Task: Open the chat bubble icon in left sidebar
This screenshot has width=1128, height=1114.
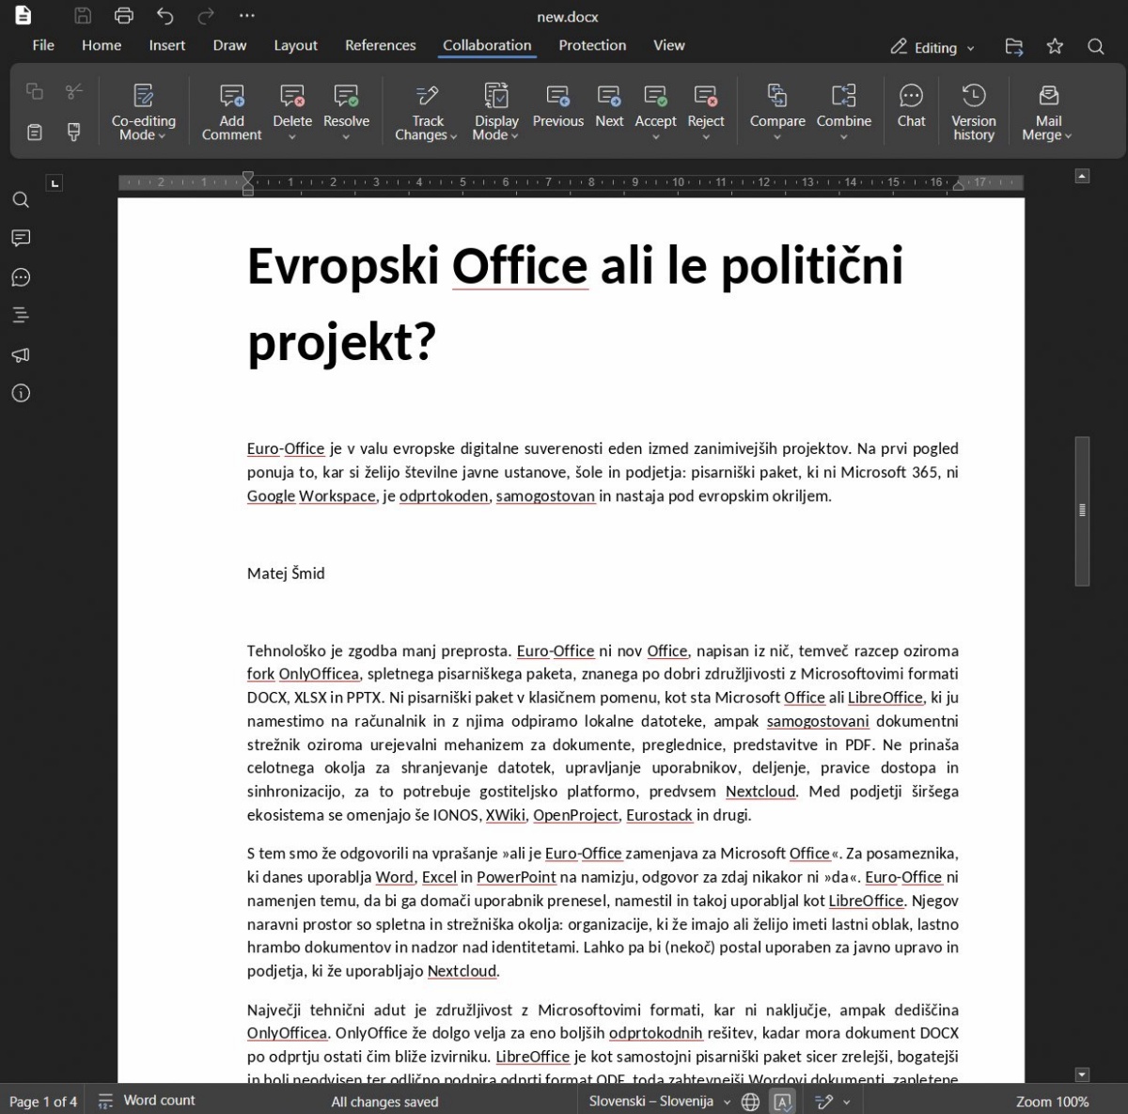Action: click(x=21, y=277)
